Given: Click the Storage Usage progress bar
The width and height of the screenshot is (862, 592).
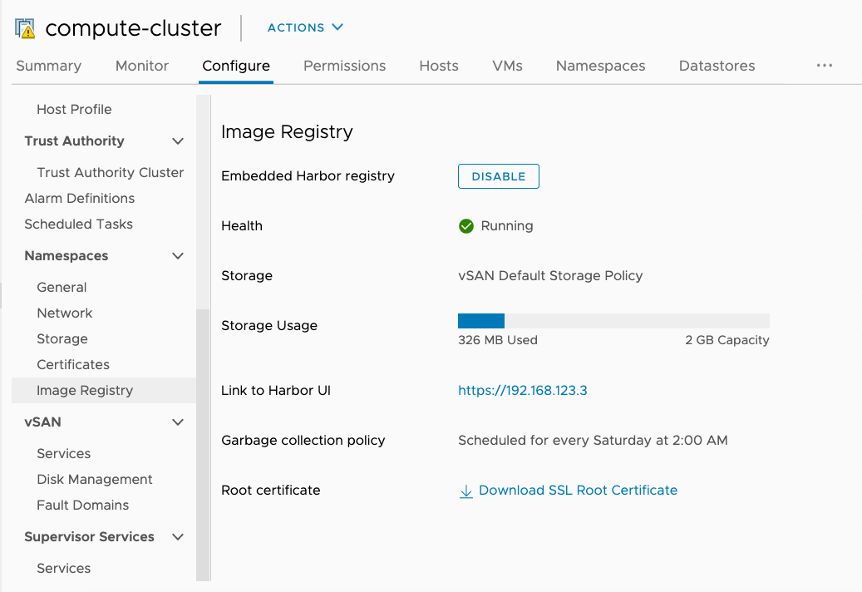Looking at the screenshot, I should point(613,321).
